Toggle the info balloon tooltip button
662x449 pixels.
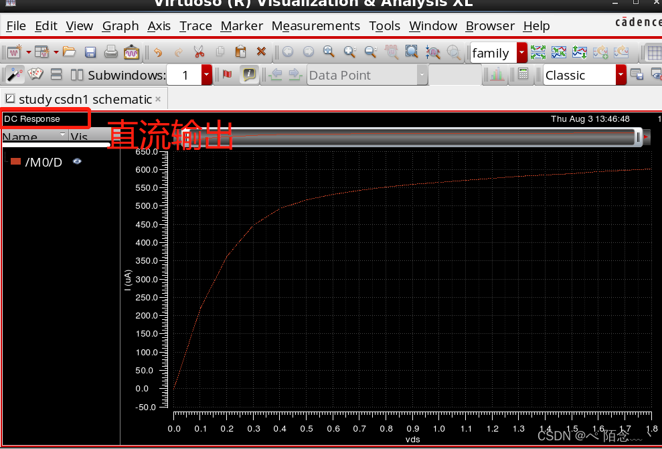click(x=249, y=75)
